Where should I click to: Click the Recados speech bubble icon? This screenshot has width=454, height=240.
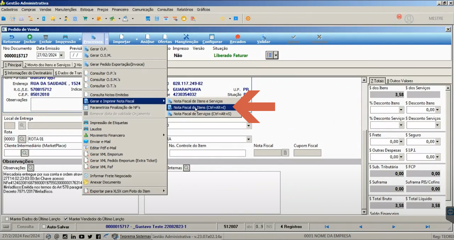tap(237, 37)
